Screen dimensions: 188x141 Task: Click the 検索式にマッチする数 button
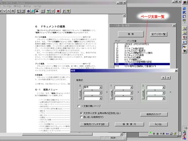[x=94, y=124]
